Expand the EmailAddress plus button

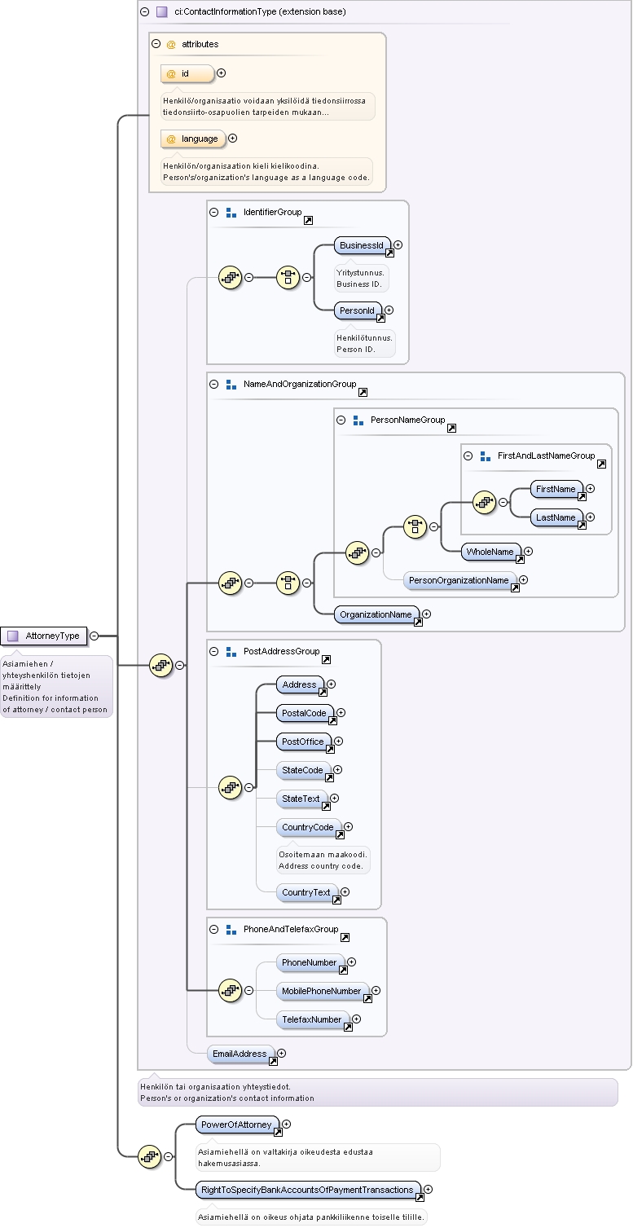pyautogui.click(x=281, y=1053)
